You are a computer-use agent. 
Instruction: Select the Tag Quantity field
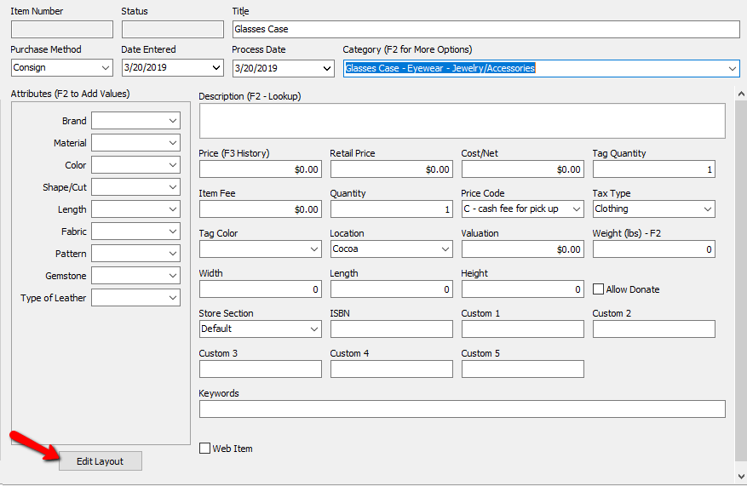tap(653, 169)
